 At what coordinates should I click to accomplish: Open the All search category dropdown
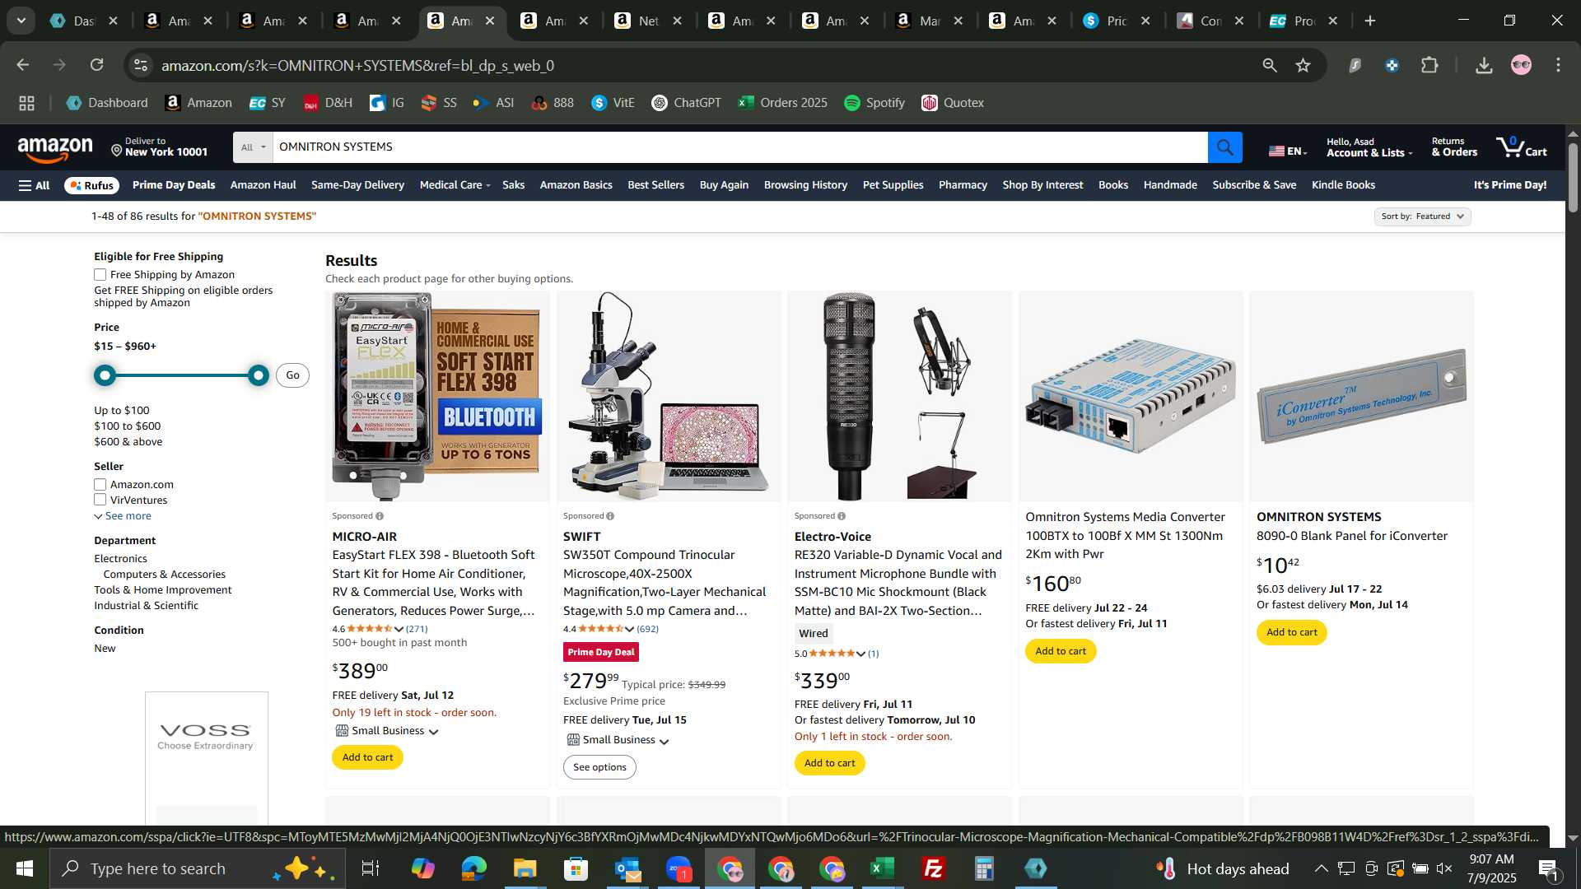point(253,147)
